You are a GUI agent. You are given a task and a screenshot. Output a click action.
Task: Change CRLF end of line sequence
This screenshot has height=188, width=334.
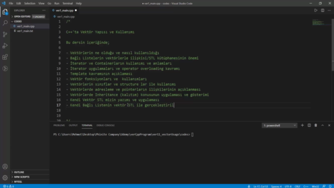(297, 186)
